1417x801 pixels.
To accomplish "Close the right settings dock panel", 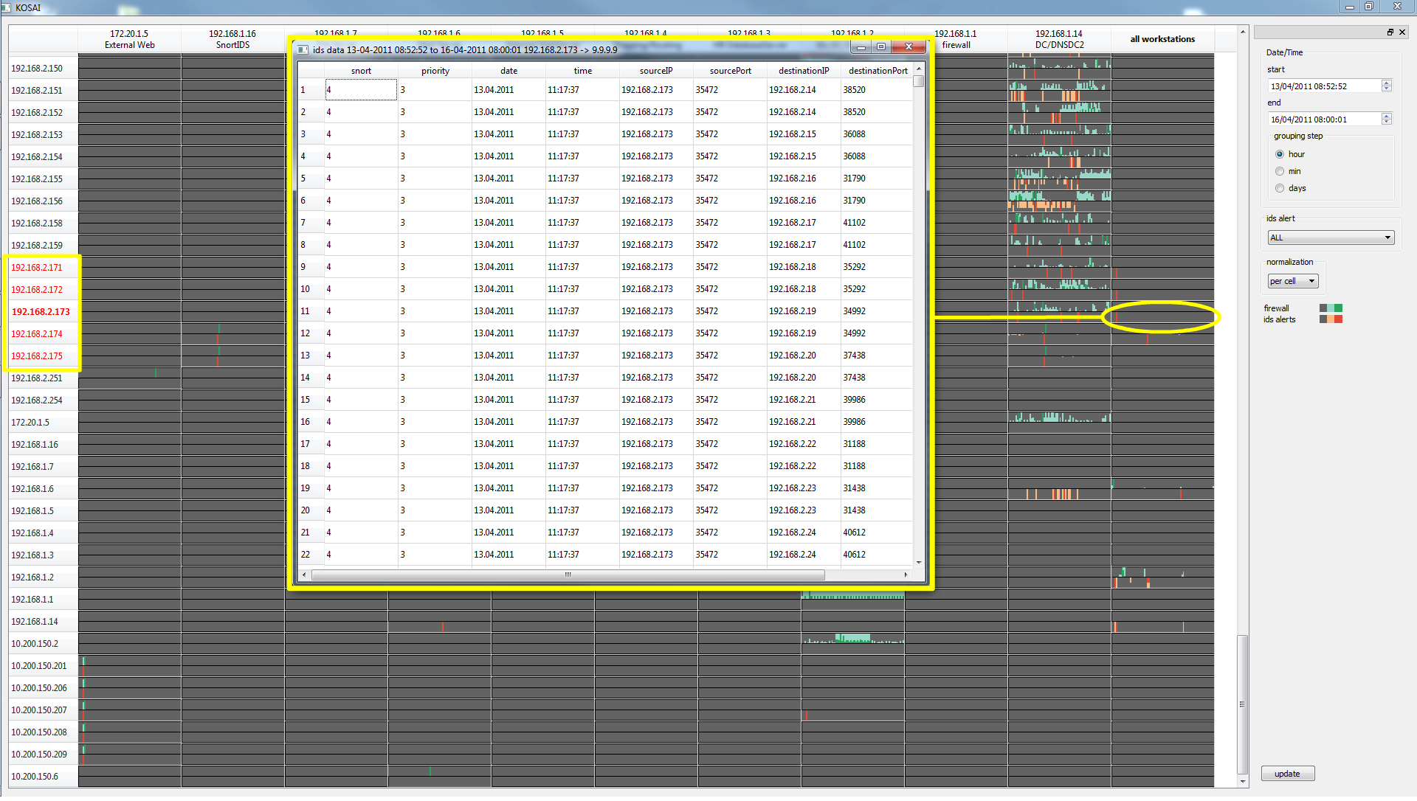I will coord(1402,32).
